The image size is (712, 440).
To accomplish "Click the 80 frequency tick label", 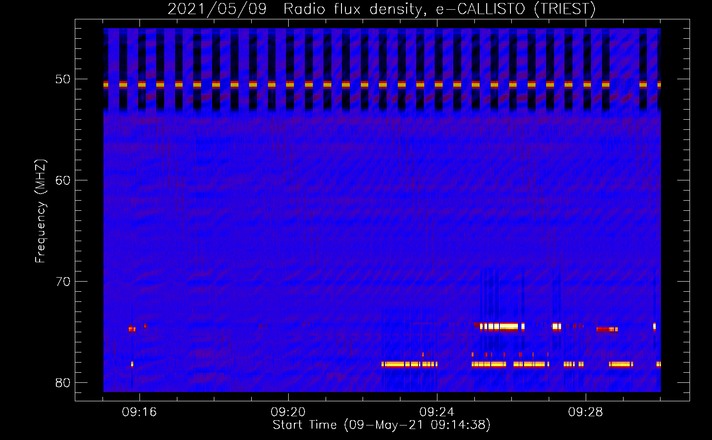I will (x=63, y=383).
